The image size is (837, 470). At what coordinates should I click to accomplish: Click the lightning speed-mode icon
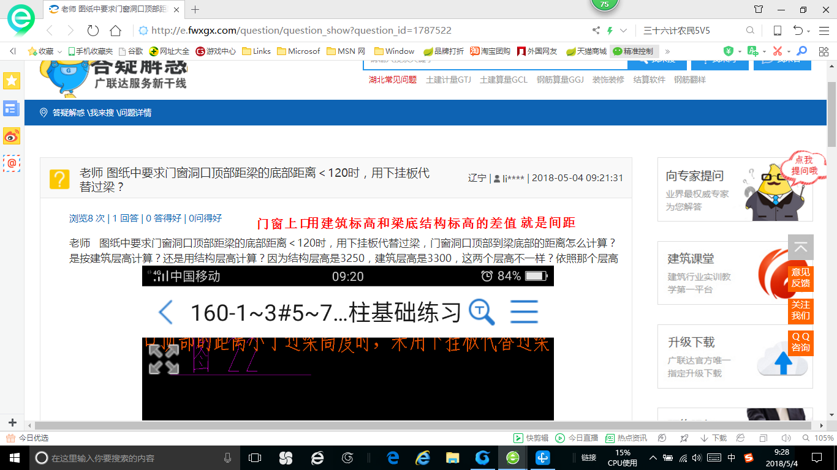(610, 31)
